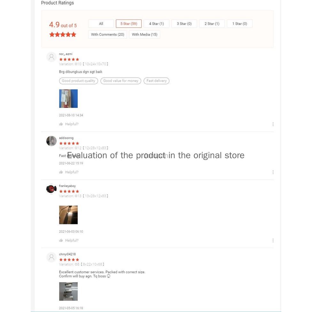The height and width of the screenshot is (312, 312).
Task: Select the 5 Star (59) filter
Action: [129, 24]
